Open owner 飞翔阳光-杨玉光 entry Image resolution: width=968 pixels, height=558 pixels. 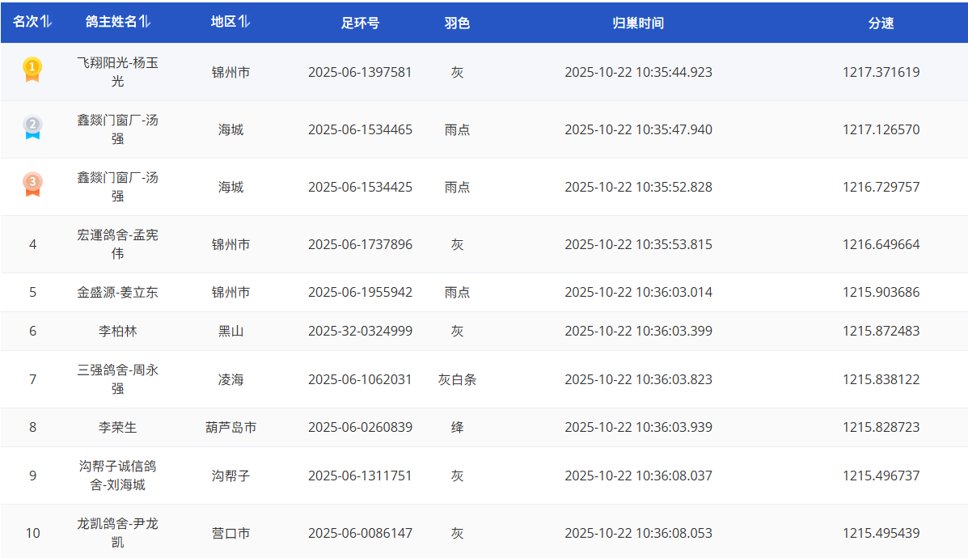(117, 72)
